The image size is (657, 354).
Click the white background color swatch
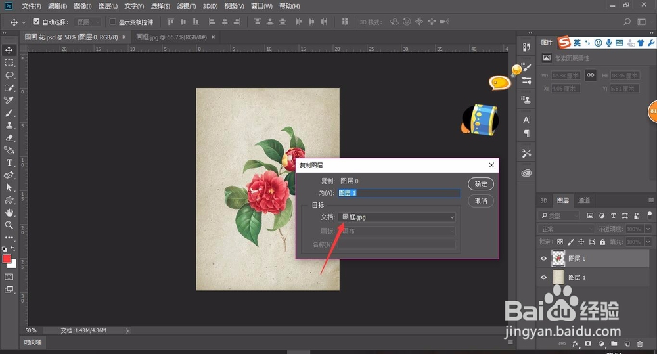pyautogui.click(x=13, y=265)
